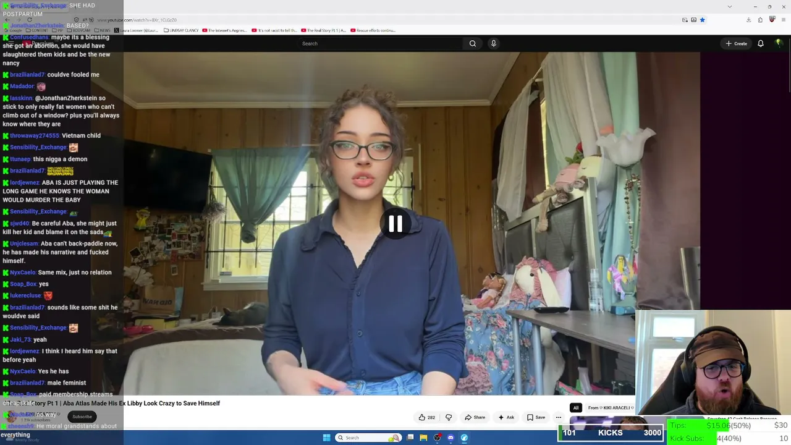Click username sjwd40 in chat

[x=20, y=224]
